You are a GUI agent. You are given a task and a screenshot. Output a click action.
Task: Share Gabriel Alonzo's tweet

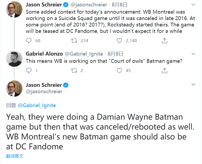165,71
